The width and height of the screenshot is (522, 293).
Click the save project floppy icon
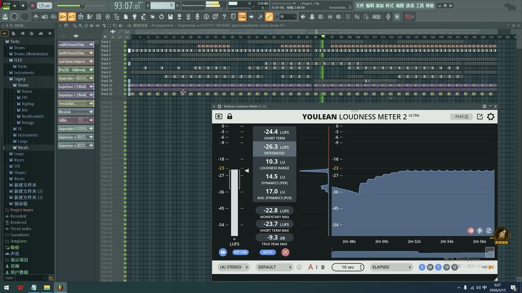tap(170, 17)
